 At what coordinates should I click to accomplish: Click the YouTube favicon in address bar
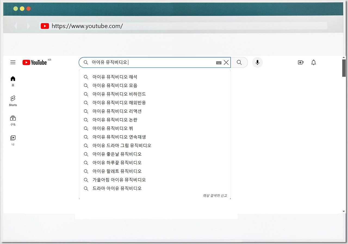coord(45,26)
